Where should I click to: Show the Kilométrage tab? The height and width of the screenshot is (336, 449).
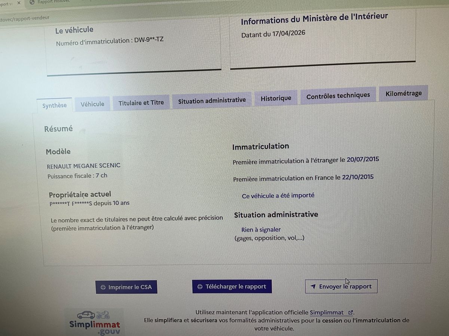coord(403,93)
